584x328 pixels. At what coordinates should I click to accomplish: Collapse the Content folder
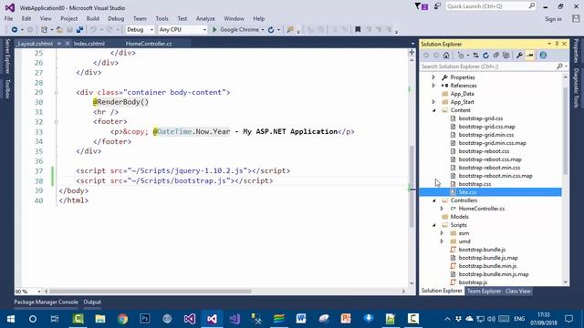pyautogui.click(x=434, y=110)
